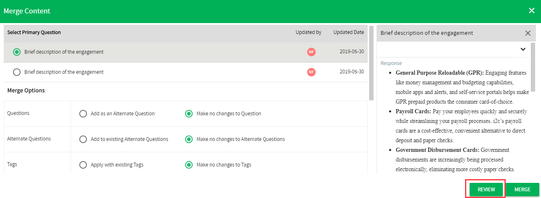Screen dimensions: 541x198
Task: Click the Updated Date column header
Action: [349, 32]
